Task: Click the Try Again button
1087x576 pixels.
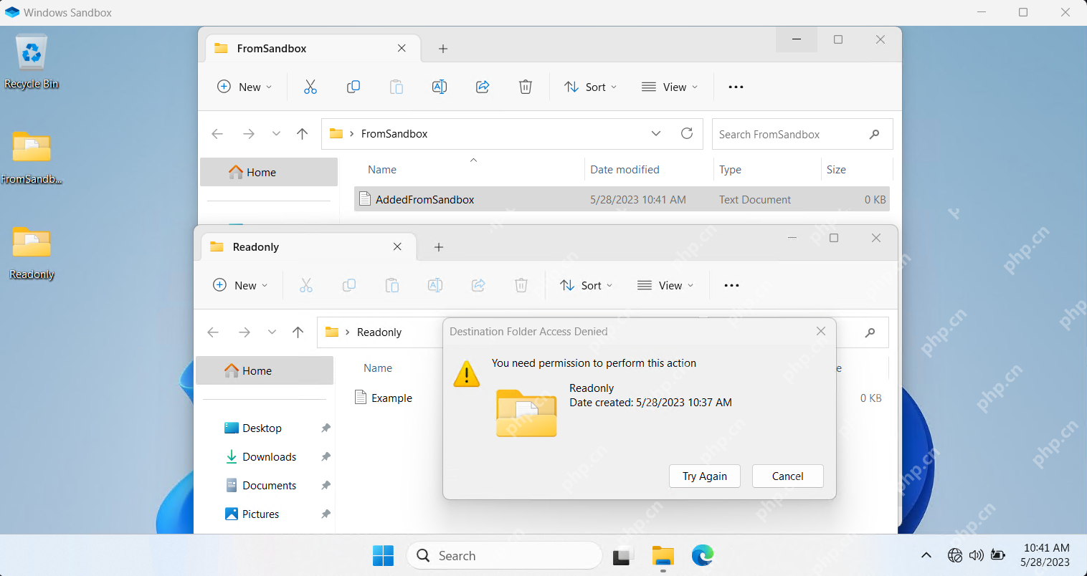Action: point(705,476)
